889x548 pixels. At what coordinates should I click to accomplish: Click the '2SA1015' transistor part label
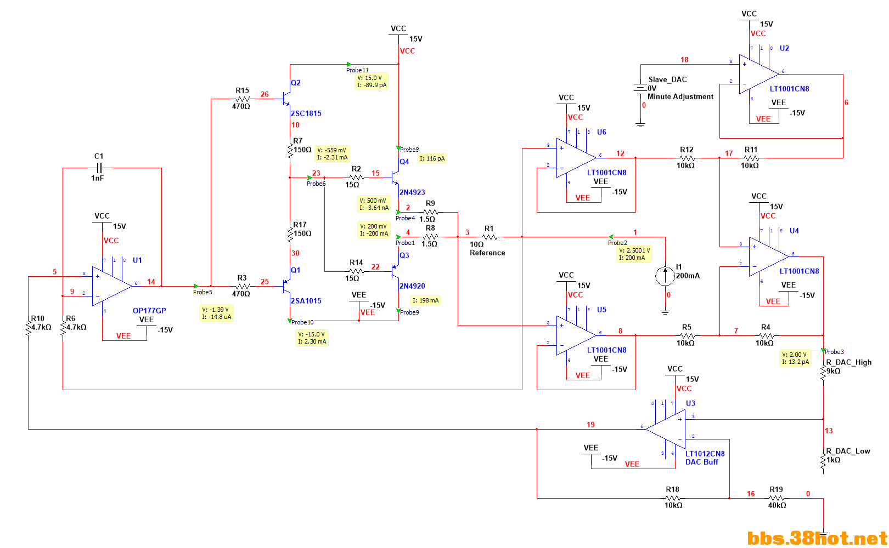[x=306, y=301]
